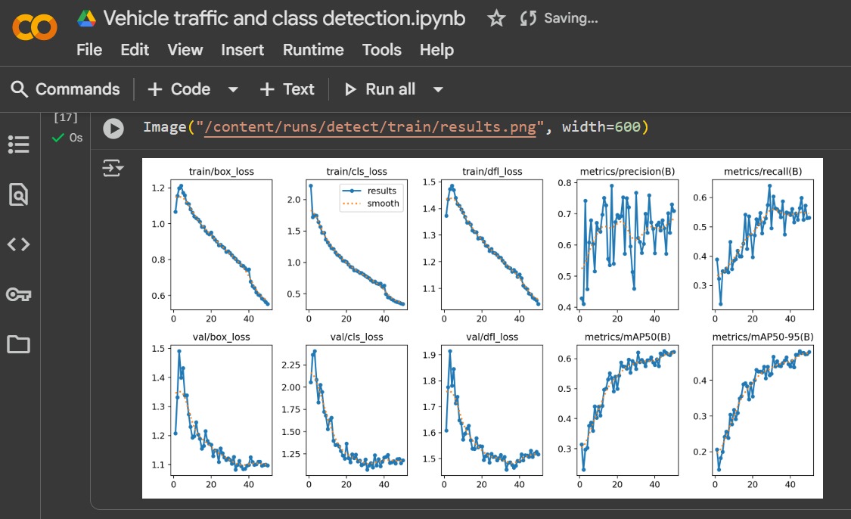851x519 pixels.
Task: Click the metrics/mAP50-95(B) chart title
Action: point(762,337)
